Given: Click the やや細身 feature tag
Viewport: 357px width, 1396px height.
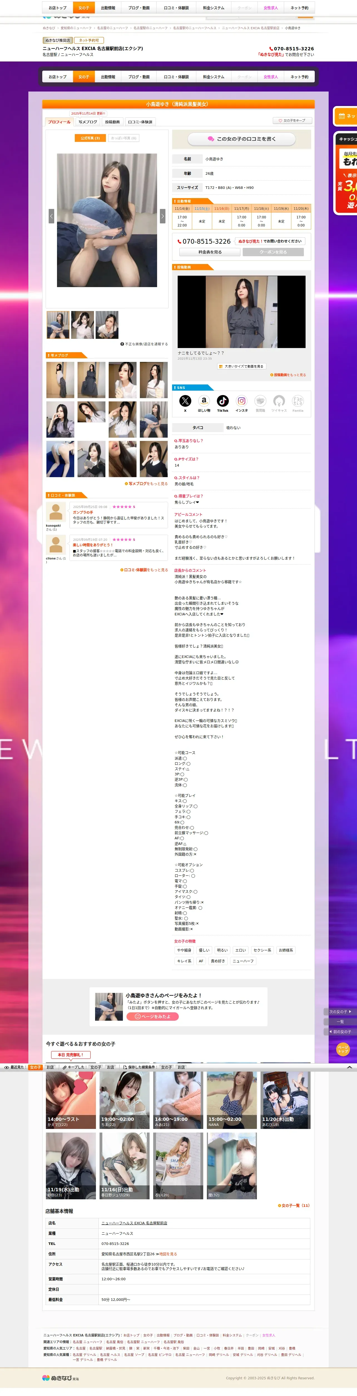Looking at the screenshot, I should click(x=184, y=951).
